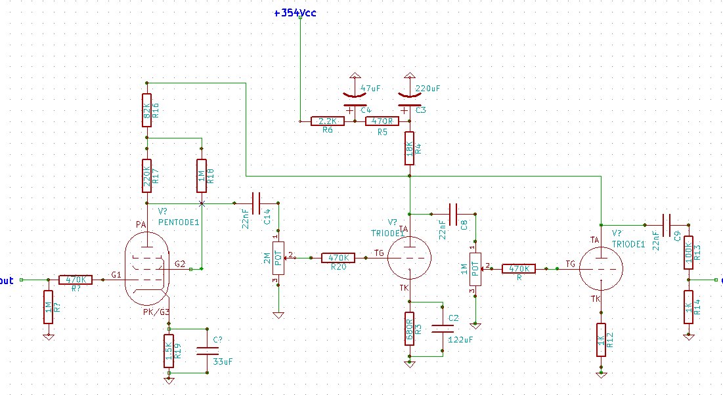Click the G1 pin label

[x=116, y=275]
